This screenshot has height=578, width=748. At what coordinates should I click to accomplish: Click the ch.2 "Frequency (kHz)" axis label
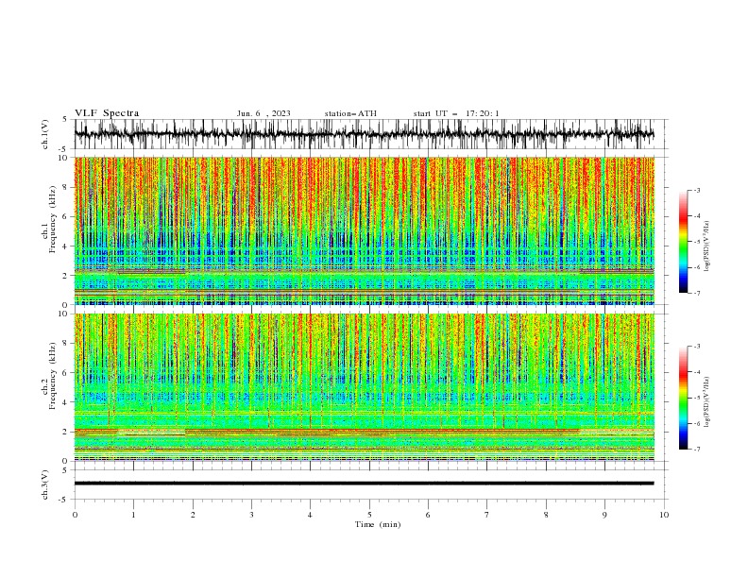click(53, 375)
